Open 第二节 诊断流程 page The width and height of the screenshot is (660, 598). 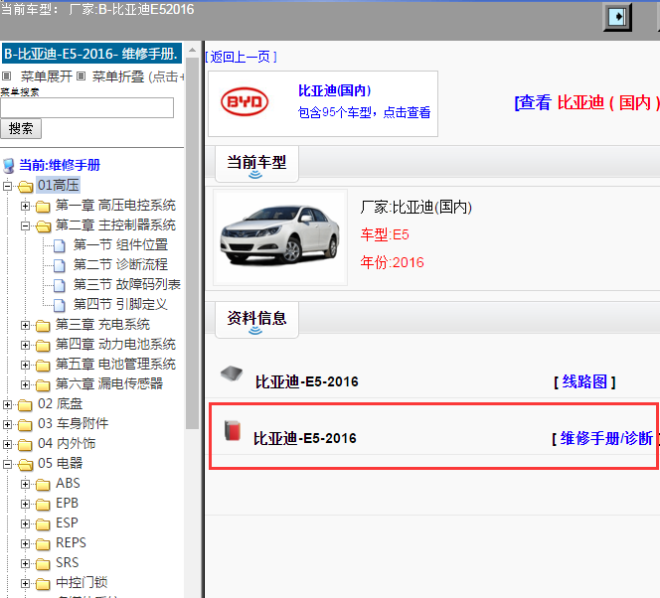(x=120, y=264)
